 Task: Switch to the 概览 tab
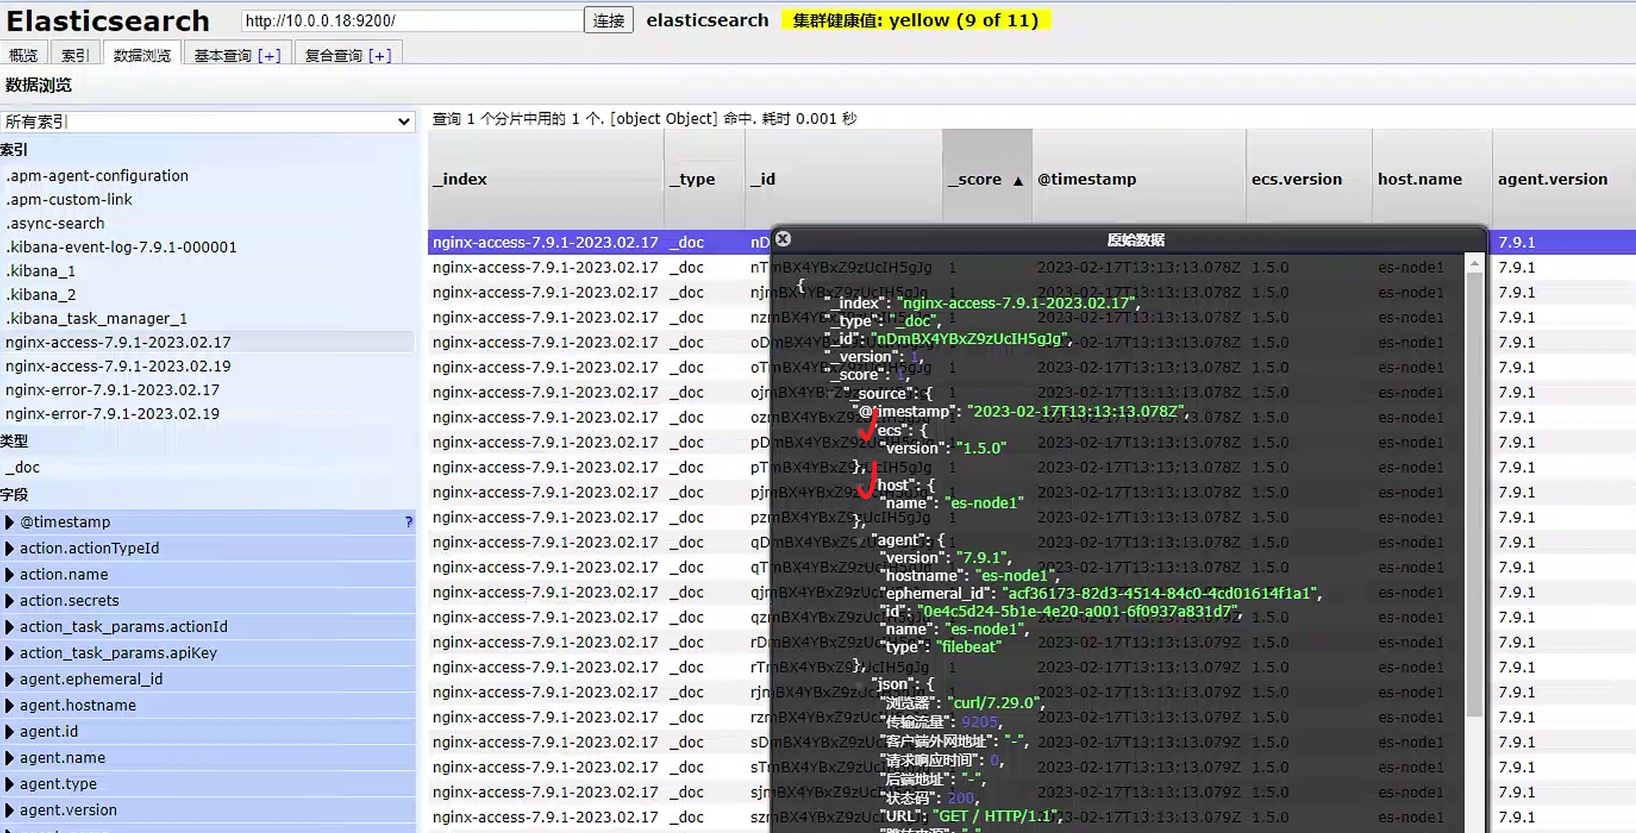click(23, 56)
